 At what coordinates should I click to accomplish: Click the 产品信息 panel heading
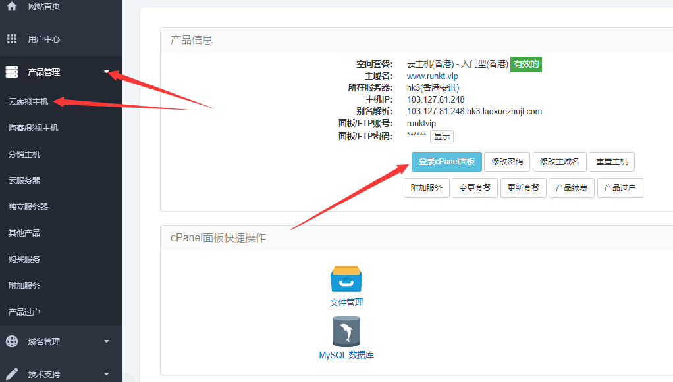[192, 40]
